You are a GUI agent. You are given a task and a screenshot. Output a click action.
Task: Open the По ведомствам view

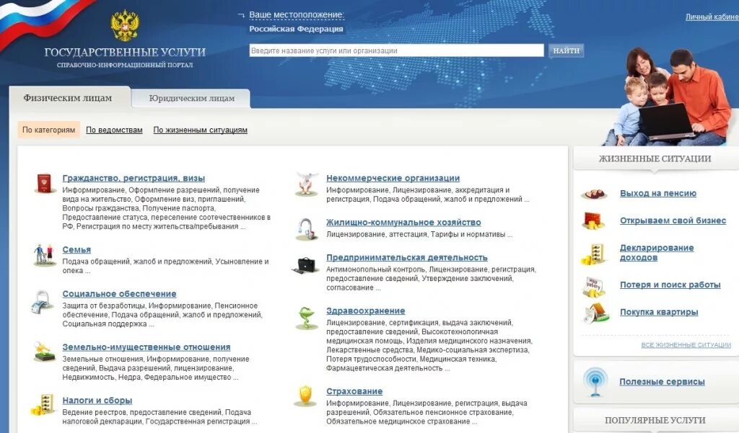tap(113, 130)
